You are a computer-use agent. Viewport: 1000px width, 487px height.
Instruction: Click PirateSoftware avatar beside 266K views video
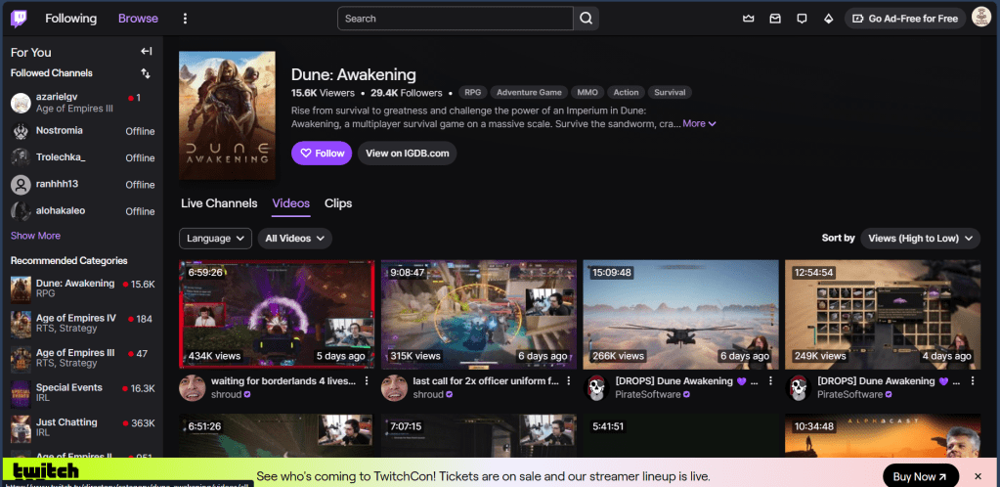tap(596, 388)
